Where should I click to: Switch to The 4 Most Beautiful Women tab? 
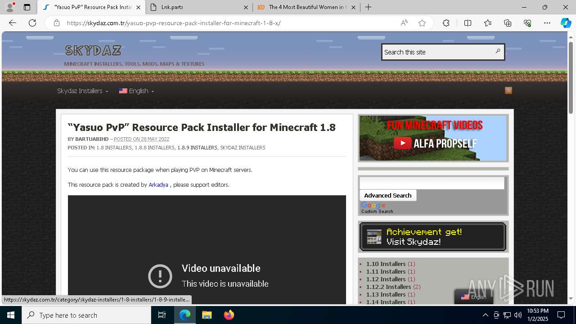[306, 7]
